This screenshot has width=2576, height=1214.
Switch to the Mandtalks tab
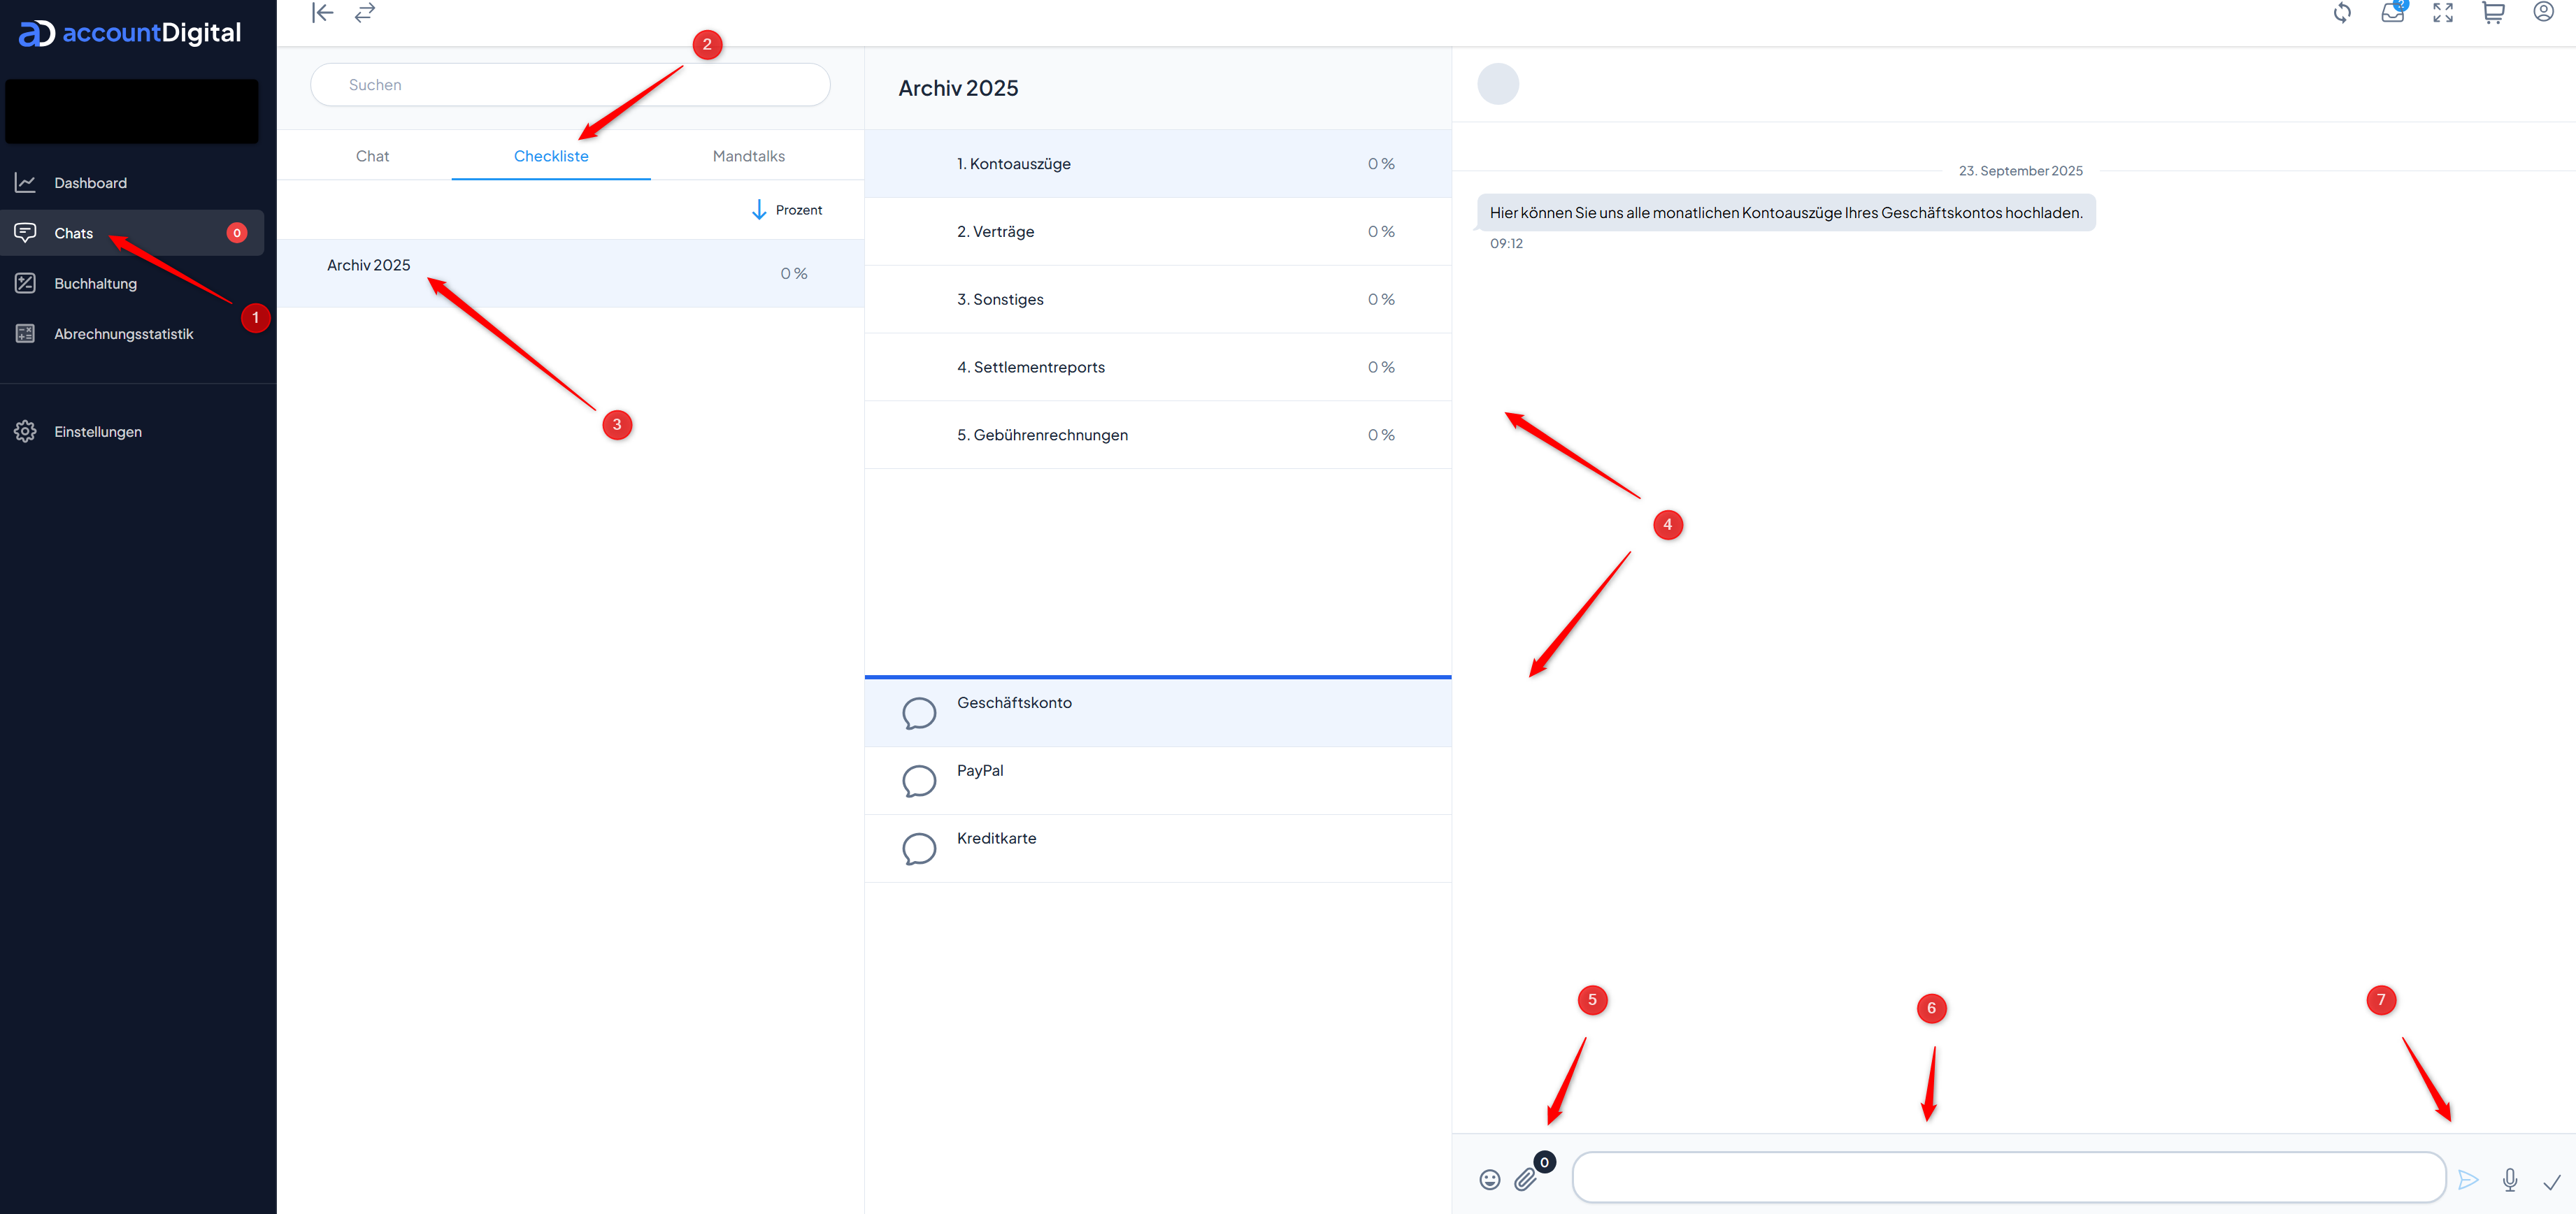click(748, 156)
